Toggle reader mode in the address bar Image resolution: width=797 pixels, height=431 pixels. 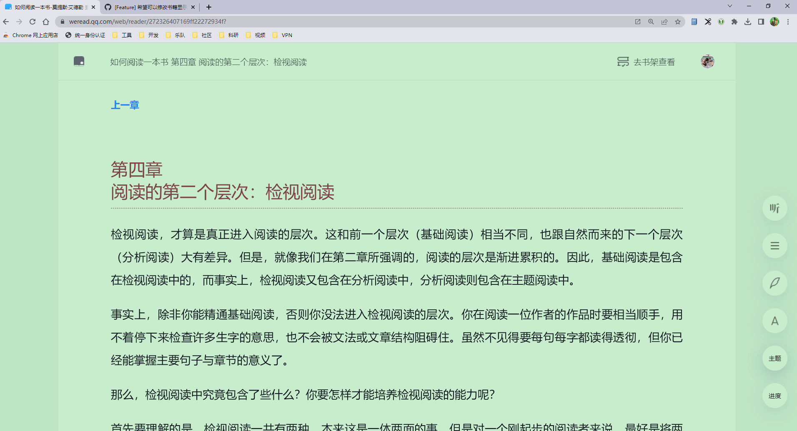[637, 22]
